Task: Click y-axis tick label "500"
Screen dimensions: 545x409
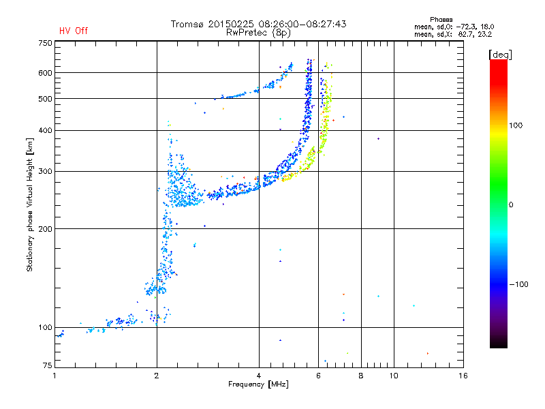Action: pos(45,99)
